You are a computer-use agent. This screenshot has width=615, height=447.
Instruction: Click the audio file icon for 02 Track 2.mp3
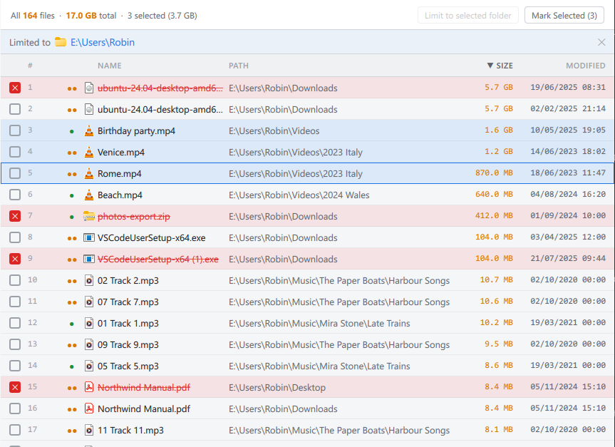point(89,280)
